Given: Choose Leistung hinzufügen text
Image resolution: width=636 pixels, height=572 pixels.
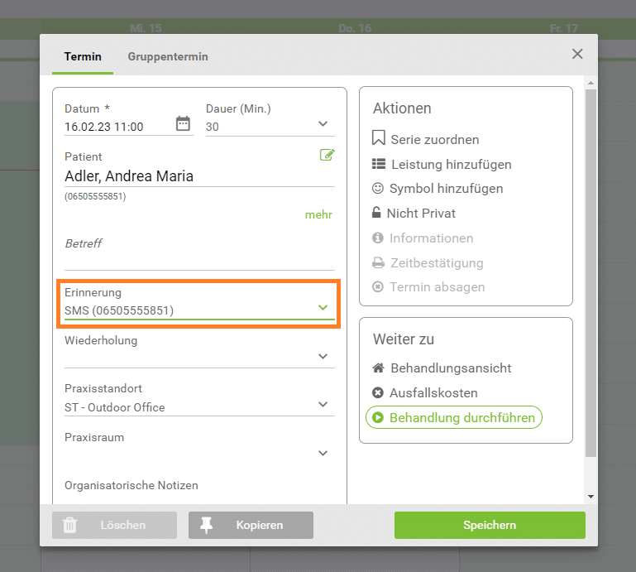Looking at the screenshot, I should coord(452,165).
